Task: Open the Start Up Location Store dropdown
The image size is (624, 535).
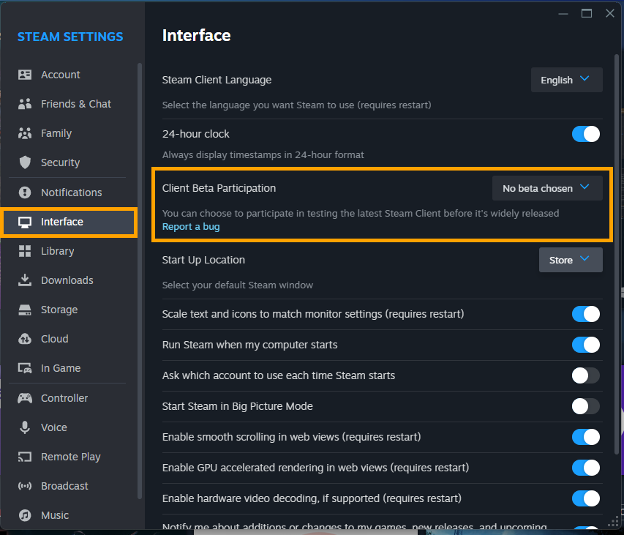Action: pyautogui.click(x=571, y=260)
